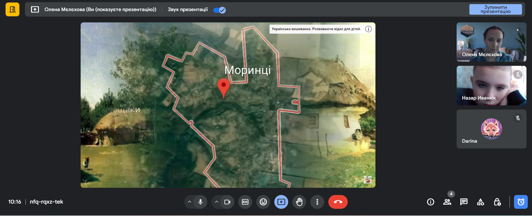Open the activities panel

(480, 202)
